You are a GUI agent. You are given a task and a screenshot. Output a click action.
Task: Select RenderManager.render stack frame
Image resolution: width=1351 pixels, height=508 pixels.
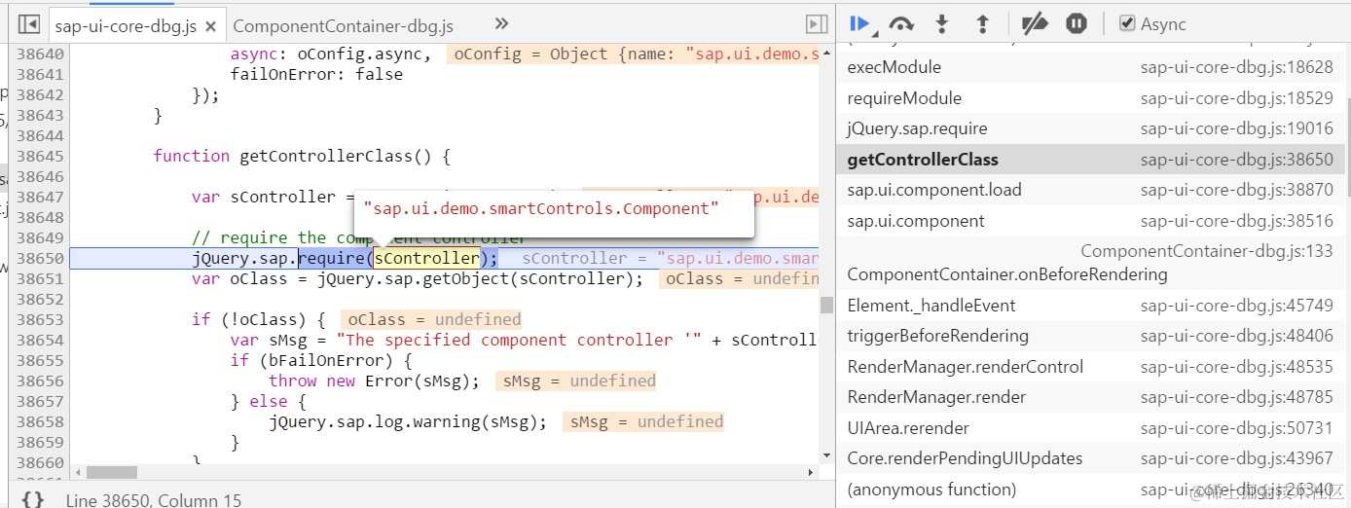click(x=1090, y=397)
